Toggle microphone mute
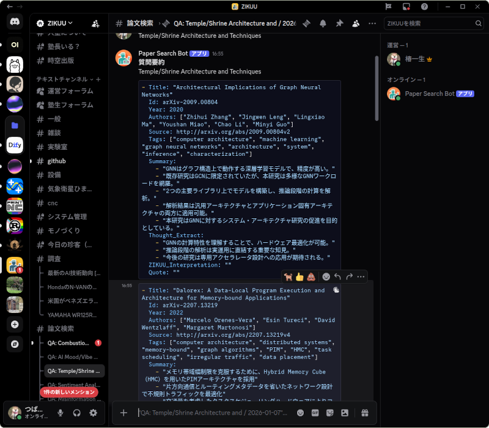The image size is (489, 428). tap(61, 413)
